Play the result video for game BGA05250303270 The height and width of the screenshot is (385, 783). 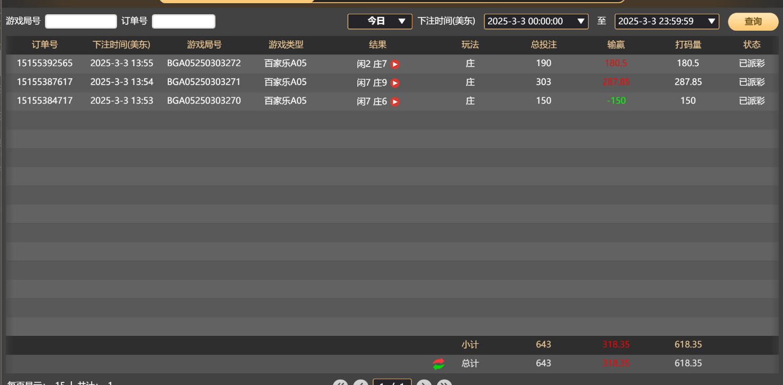click(x=394, y=100)
